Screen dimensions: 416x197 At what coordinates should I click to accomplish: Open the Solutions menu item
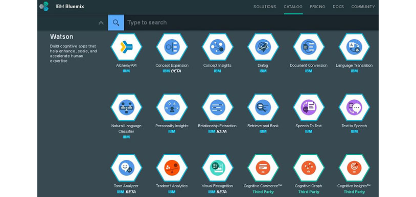(x=265, y=7)
